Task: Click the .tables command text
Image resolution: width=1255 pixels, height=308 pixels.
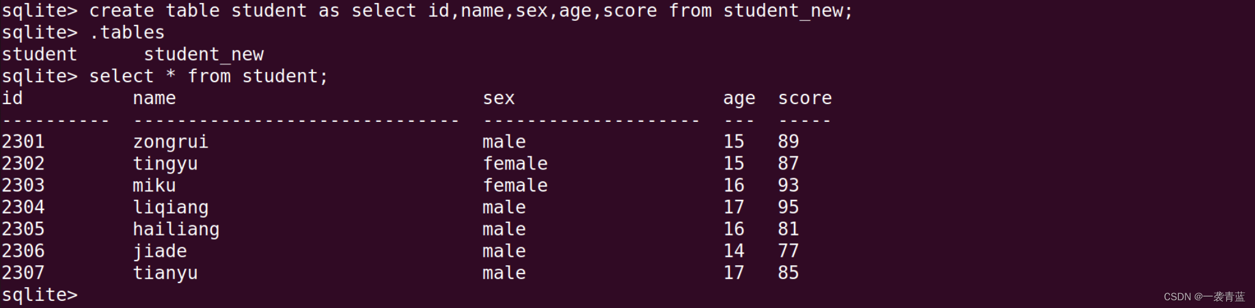Action: pyautogui.click(x=127, y=33)
